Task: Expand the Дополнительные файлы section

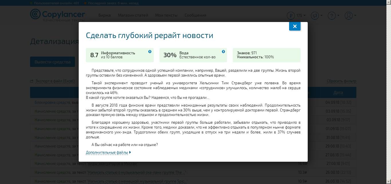Action: coord(108,153)
